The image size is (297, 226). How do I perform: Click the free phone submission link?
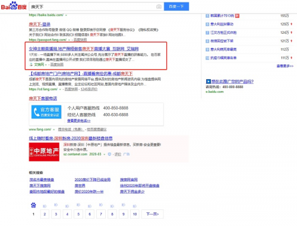[71, 130]
